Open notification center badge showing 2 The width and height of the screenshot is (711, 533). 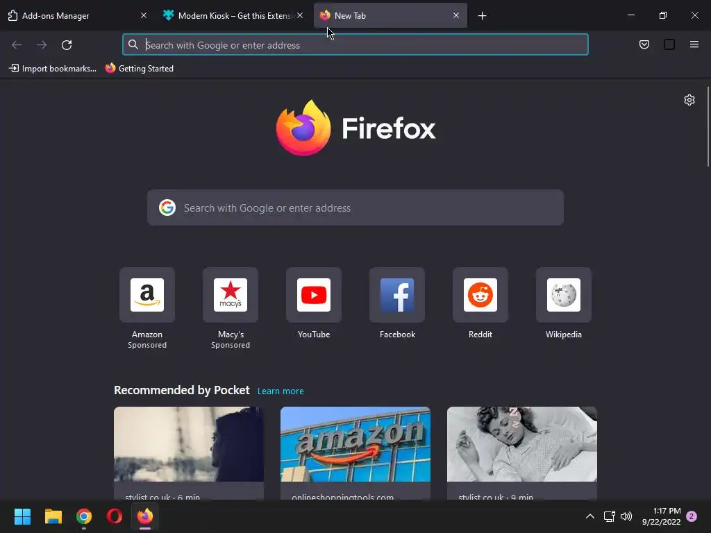[x=692, y=516]
